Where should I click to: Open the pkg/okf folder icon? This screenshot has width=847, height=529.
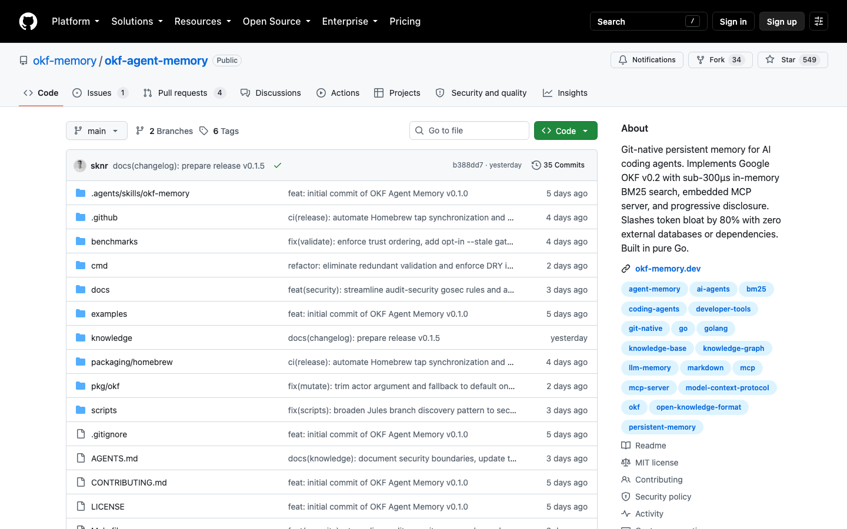click(x=81, y=386)
